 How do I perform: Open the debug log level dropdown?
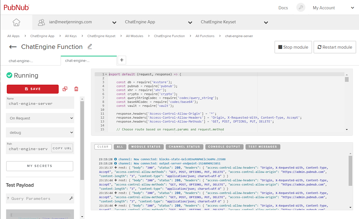(x=40, y=133)
